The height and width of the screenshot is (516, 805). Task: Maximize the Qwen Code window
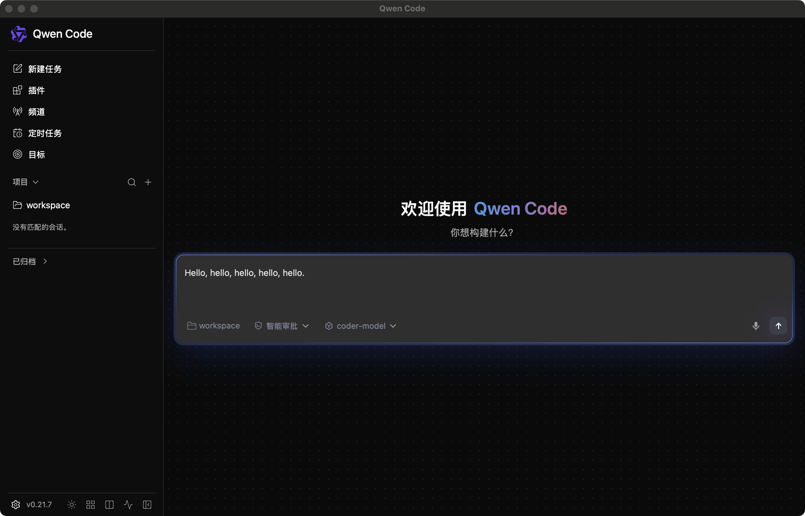coord(34,9)
